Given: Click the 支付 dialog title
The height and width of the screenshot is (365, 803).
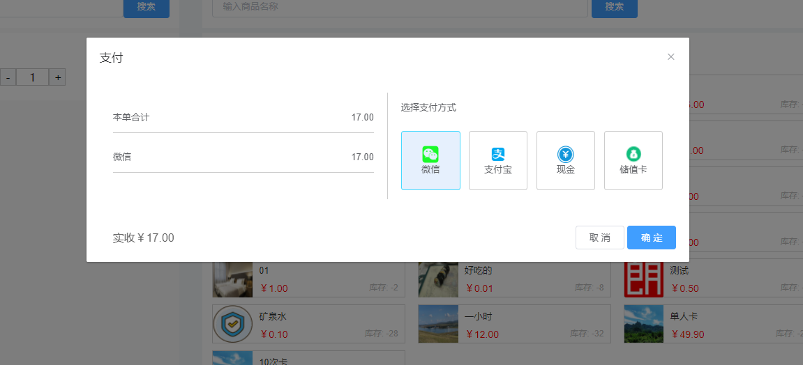Looking at the screenshot, I should 111,58.
